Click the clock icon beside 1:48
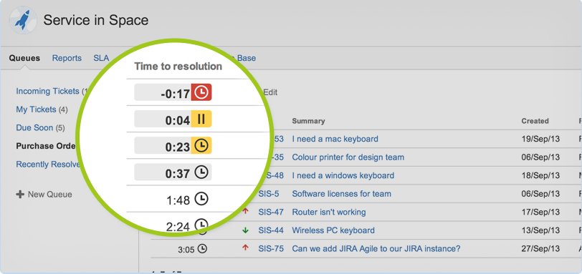 tap(201, 199)
